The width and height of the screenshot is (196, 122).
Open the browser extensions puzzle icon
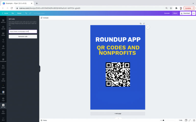coord(176,8)
